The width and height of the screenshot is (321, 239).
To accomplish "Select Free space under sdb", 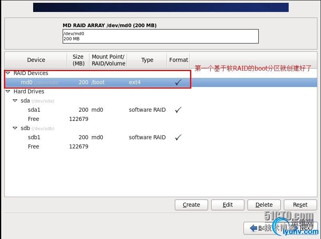I will 161,146.
